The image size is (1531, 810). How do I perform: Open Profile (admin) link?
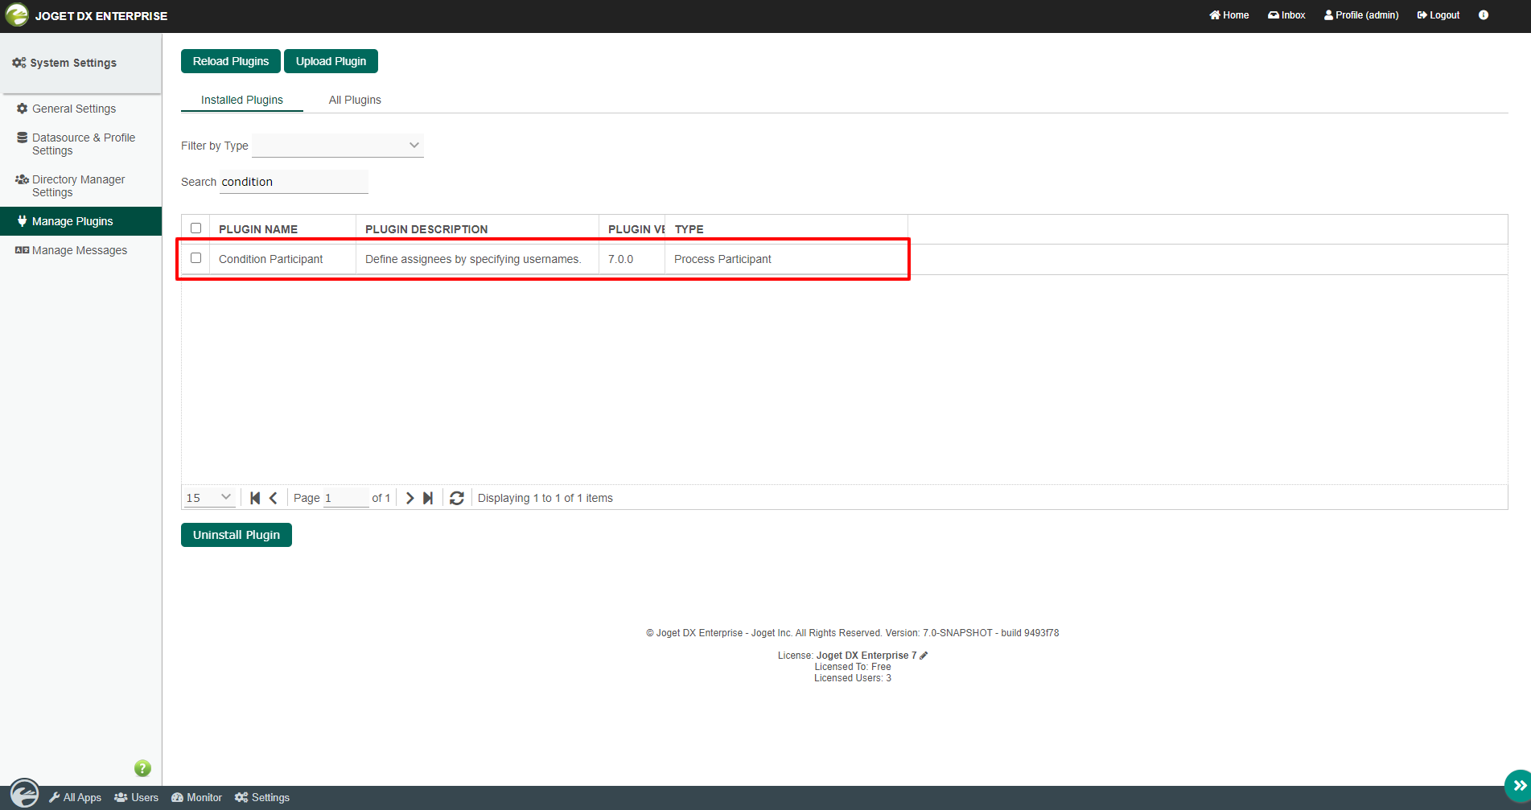point(1361,15)
